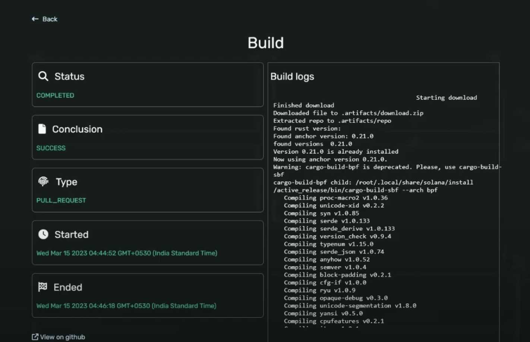The height and width of the screenshot is (342, 530).
Task: Click 'Compiling unicode-segmentation v1.8.0' log line
Action: click(350, 305)
